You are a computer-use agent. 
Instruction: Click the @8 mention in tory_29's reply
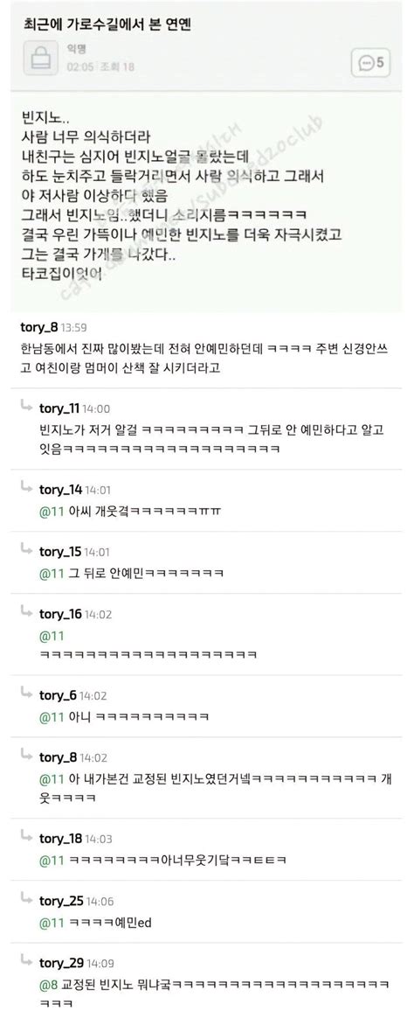(x=49, y=985)
